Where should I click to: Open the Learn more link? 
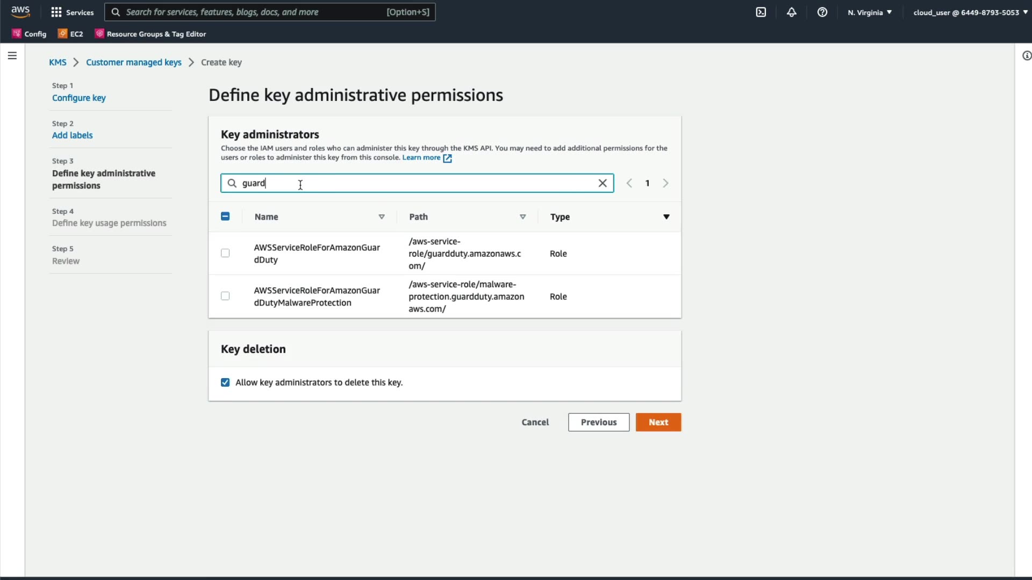[x=421, y=157]
